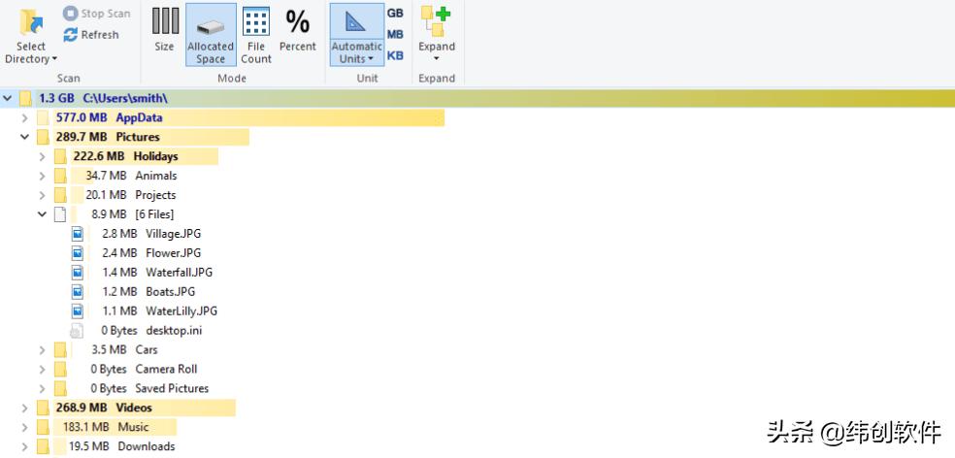Set unit to GB

395,13
